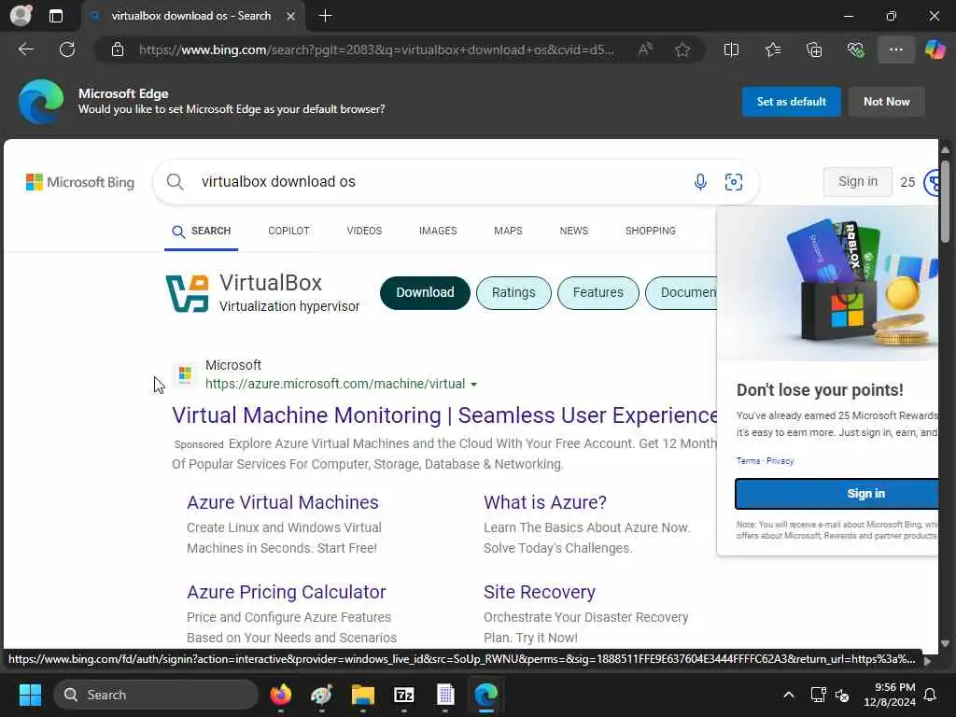Switch to the VIDEOS tab
956x717 pixels.
coord(364,232)
